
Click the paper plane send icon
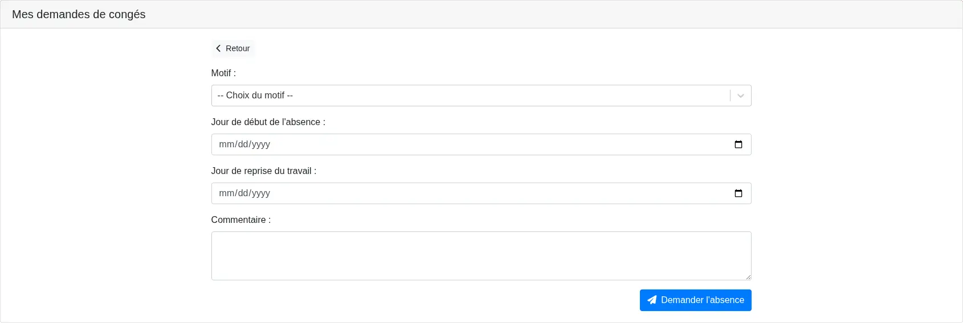pos(652,300)
